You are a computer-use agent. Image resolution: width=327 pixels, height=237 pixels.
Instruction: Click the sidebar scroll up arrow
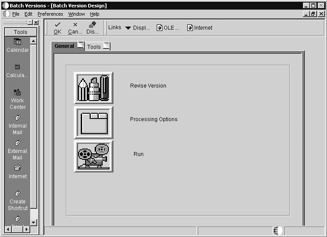tap(34, 41)
